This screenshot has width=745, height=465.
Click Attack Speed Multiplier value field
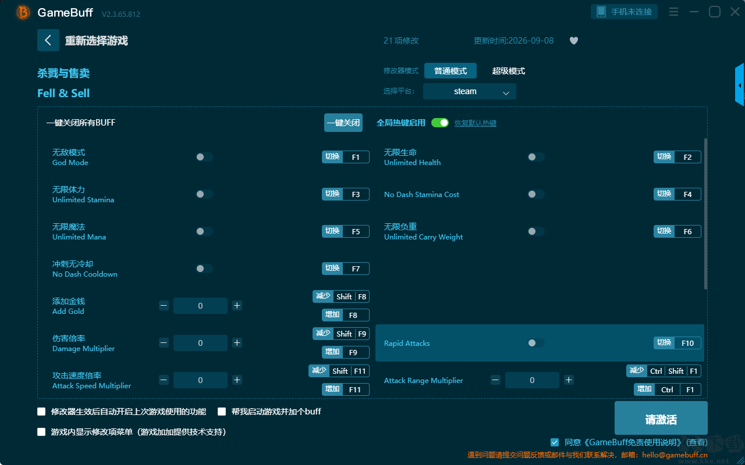[x=201, y=380]
